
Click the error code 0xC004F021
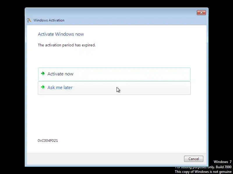[x=48, y=141]
